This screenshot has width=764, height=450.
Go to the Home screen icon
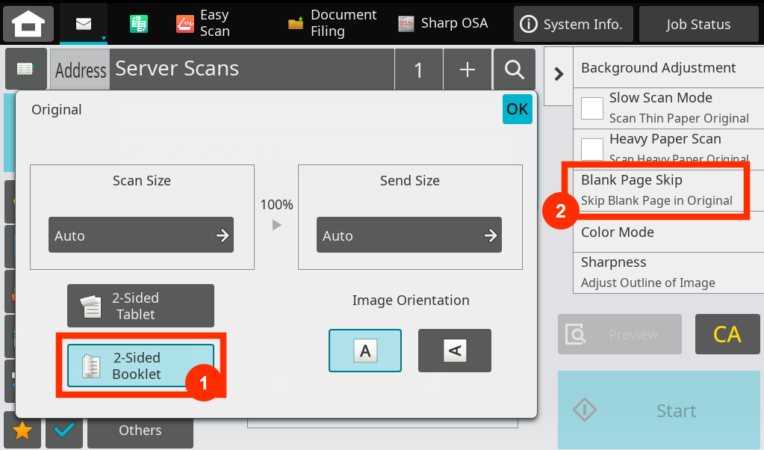[28, 24]
